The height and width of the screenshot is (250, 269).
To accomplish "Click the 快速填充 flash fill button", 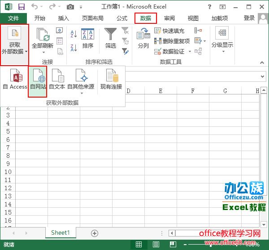I will click(169, 31).
